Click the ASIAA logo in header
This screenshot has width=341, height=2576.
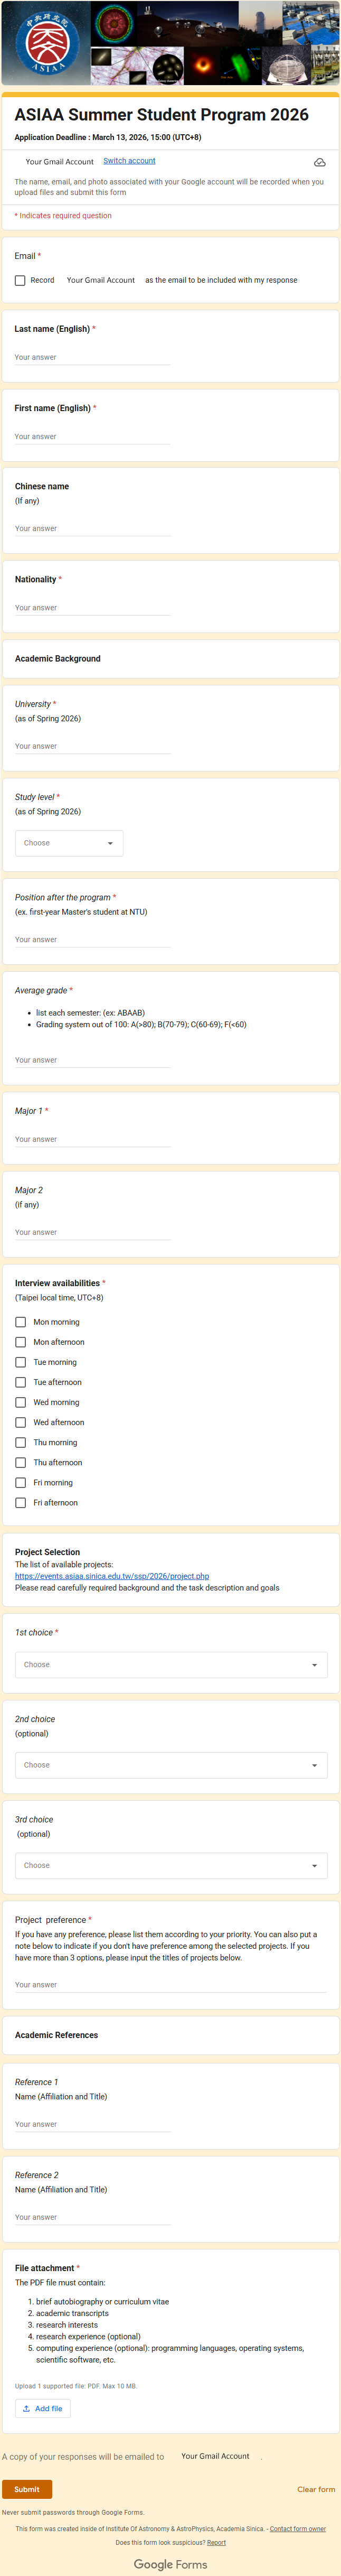(x=45, y=44)
